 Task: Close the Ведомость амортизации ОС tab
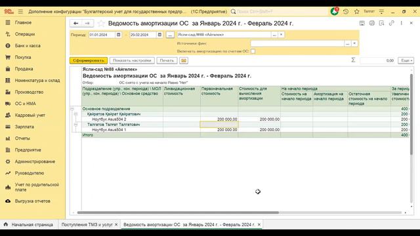pyautogui.click(x=259, y=225)
